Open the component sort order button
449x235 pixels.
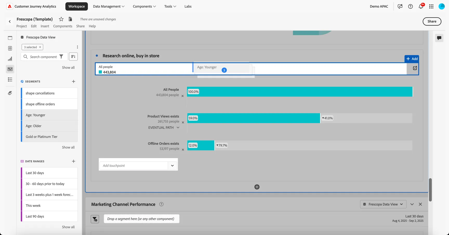tap(73, 57)
